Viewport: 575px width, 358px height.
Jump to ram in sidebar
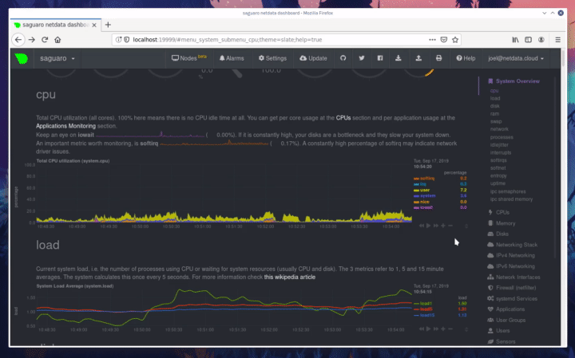pyautogui.click(x=494, y=114)
